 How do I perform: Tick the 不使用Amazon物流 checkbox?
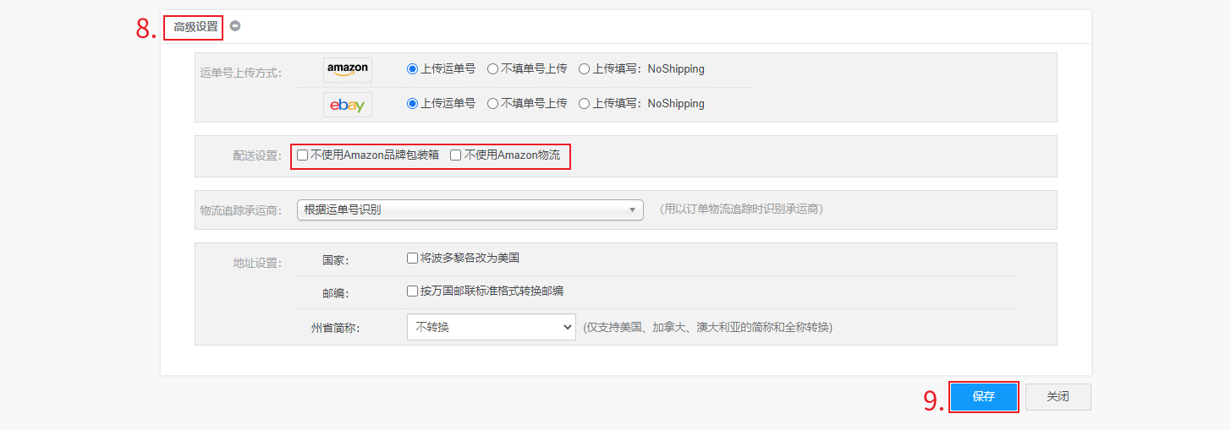[456, 155]
